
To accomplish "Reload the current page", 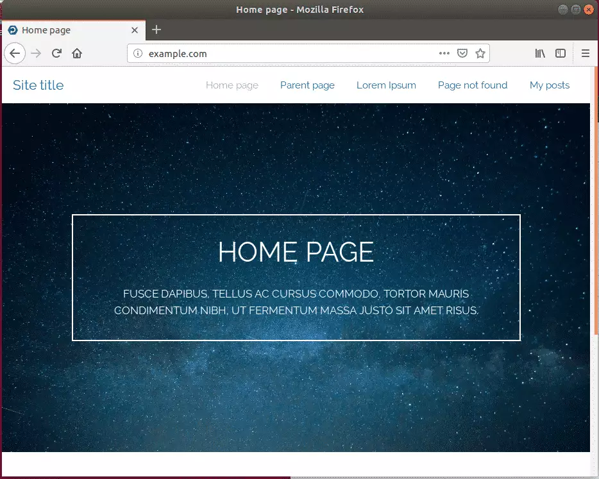I will [x=56, y=53].
